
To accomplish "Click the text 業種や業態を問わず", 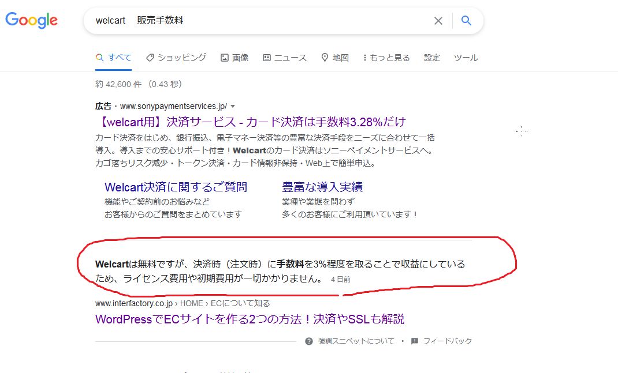I will click(x=318, y=202).
